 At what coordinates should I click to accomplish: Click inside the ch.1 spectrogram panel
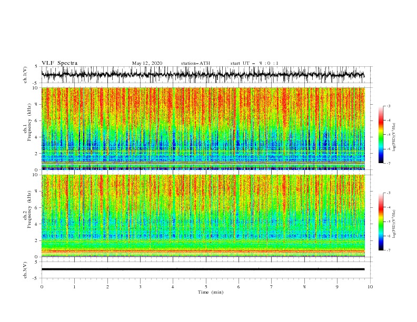203,128
